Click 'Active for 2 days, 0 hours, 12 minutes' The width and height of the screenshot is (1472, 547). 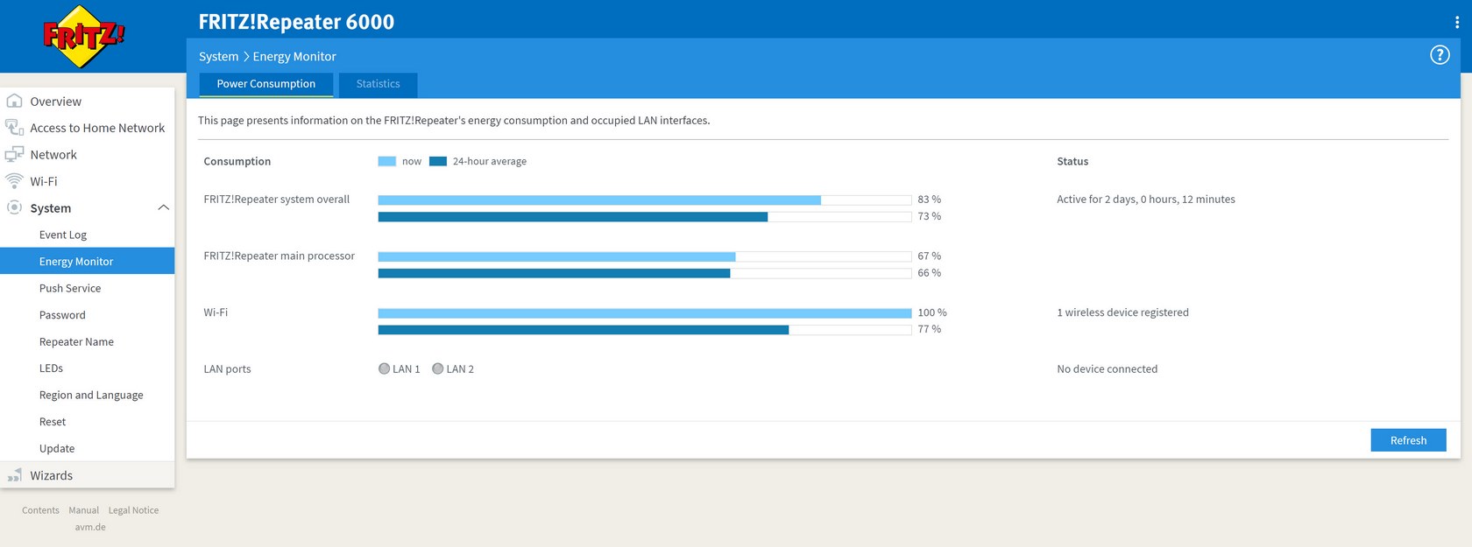[1146, 200]
